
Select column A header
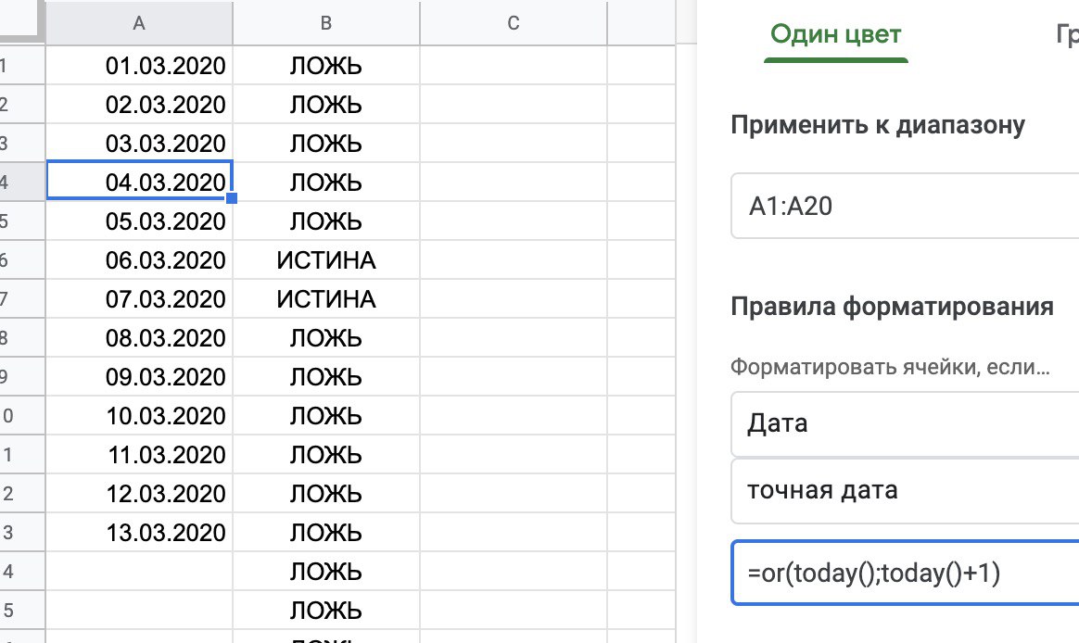tap(139, 24)
